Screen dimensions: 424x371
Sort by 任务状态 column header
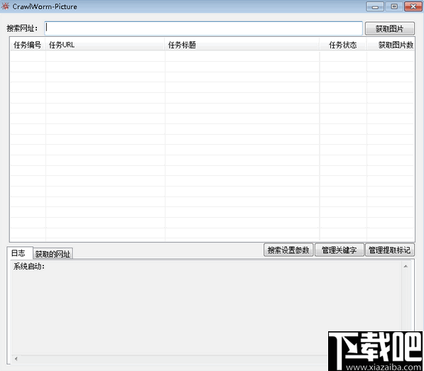click(x=343, y=45)
